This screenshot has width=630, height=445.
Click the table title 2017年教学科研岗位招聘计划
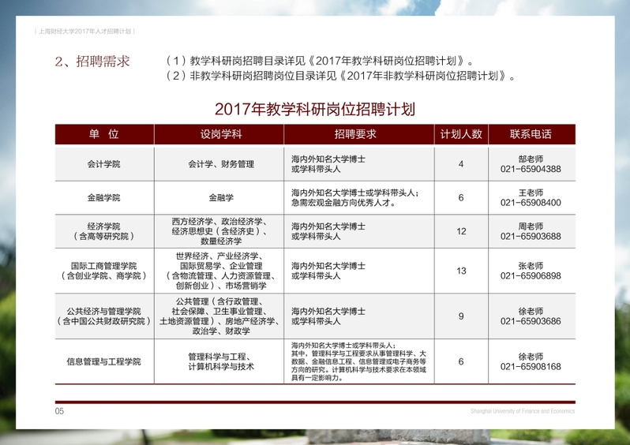point(314,109)
